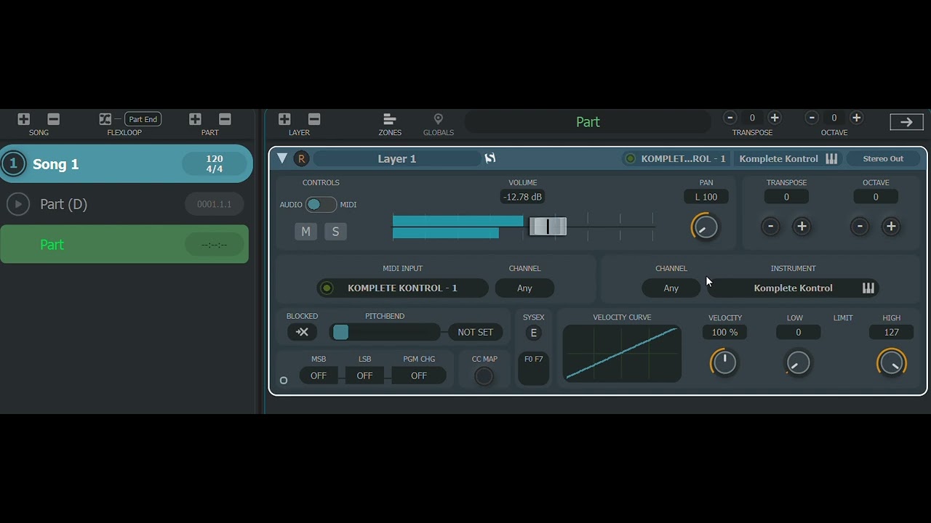The width and height of the screenshot is (931, 523).
Task: Play Part (D) with its play icon
Action: 18,204
